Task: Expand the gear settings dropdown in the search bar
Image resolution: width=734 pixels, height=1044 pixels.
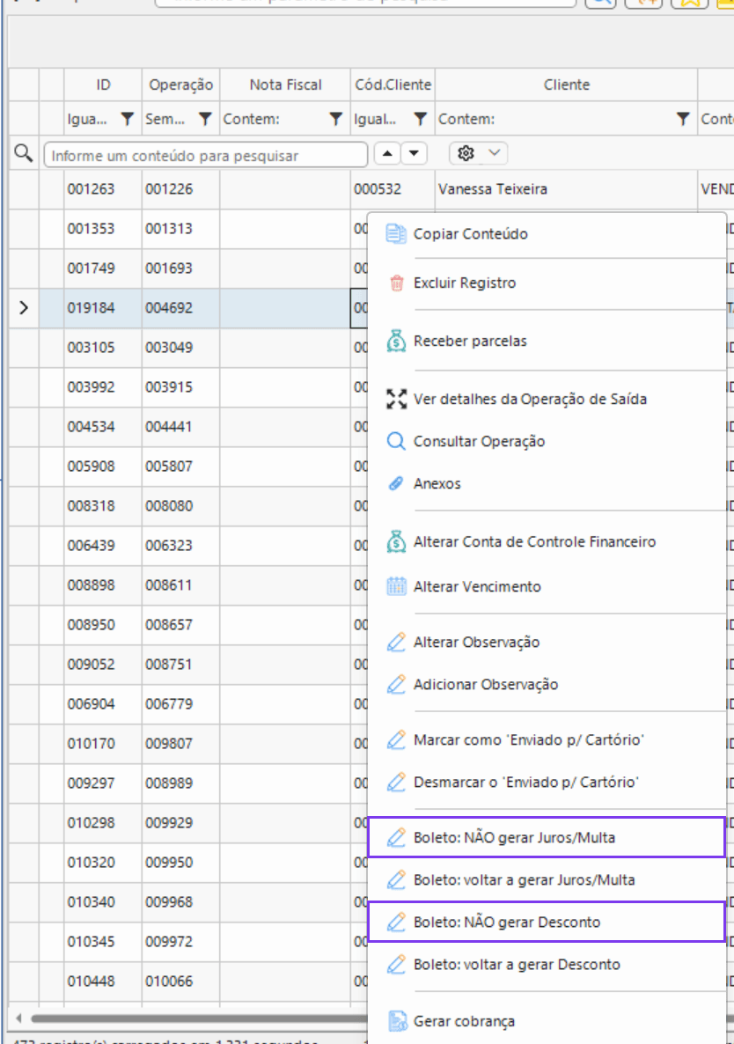Action: point(495,153)
